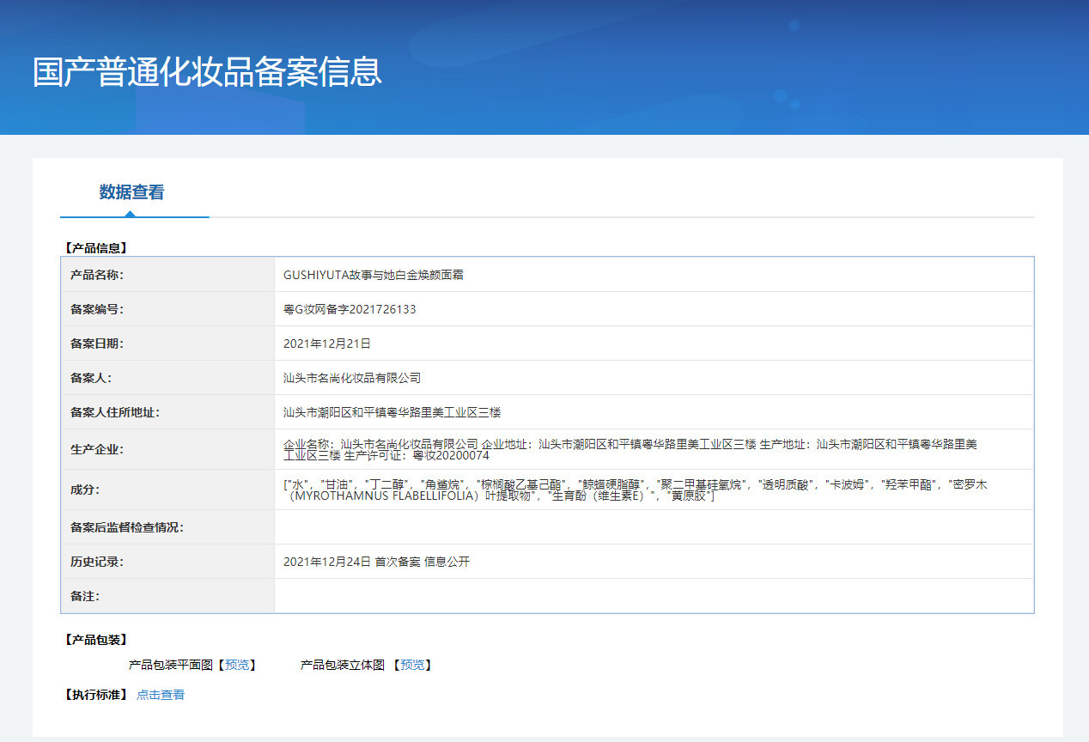The height and width of the screenshot is (742, 1089).
Task: Click the 历史记录 row label
Action: pyautogui.click(x=98, y=562)
